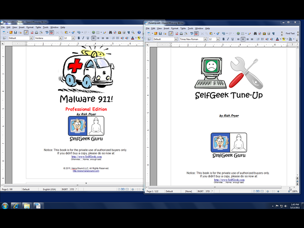Click Data Sources icon in TuneUp toolbar
This screenshot has width=304, height=228.
pyautogui.click(x=269, y=34)
